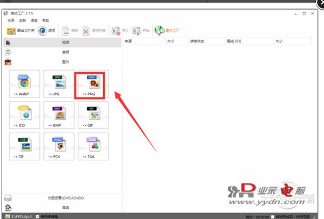324x219 pixels.
Task: Click the 移除 remove toolbar button
Action: tap(70, 31)
